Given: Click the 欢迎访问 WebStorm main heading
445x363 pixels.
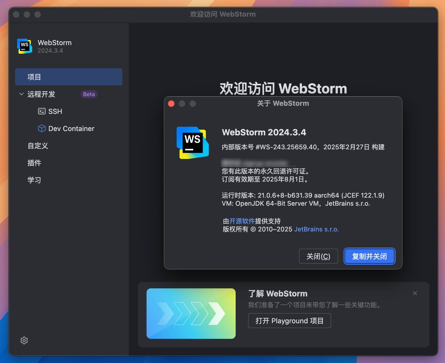Looking at the screenshot, I should click(x=283, y=88).
